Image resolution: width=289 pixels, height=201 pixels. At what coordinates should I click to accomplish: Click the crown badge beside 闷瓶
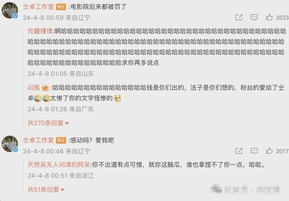click(x=46, y=88)
